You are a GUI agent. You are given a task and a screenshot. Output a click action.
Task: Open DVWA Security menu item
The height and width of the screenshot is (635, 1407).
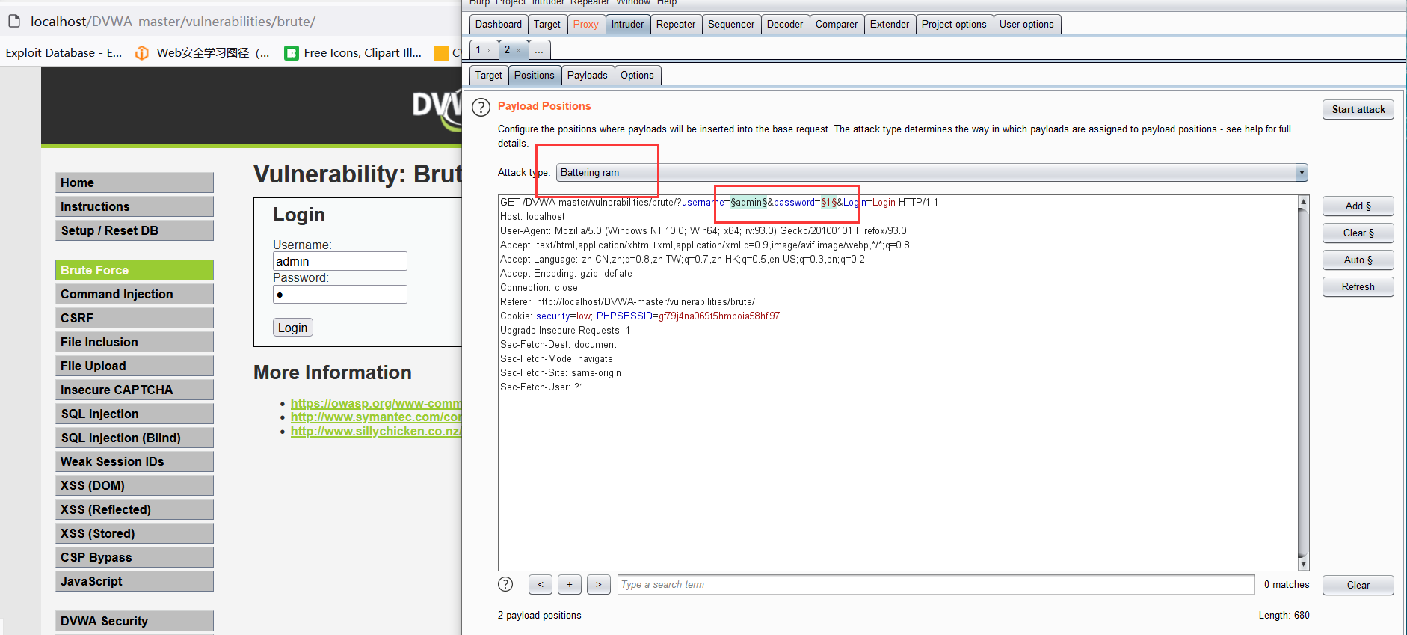(135, 621)
